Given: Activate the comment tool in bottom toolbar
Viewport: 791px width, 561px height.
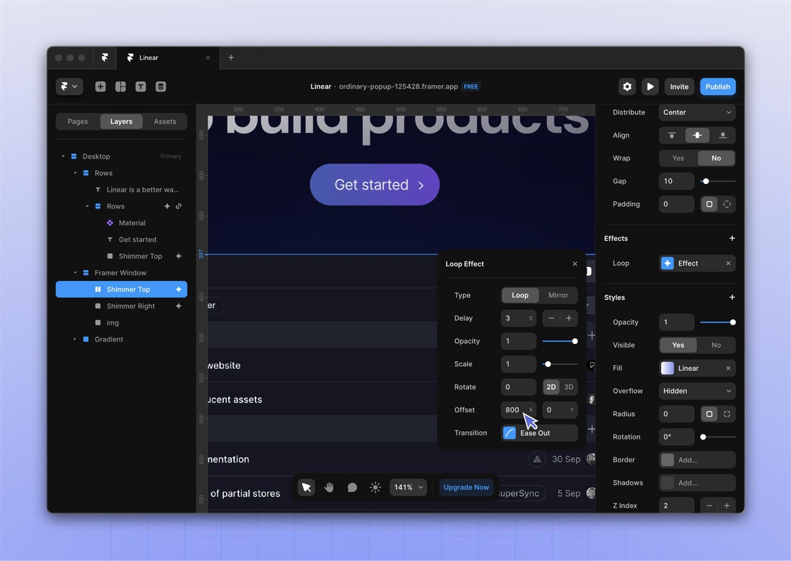Looking at the screenshot, I should click(352, 487).
